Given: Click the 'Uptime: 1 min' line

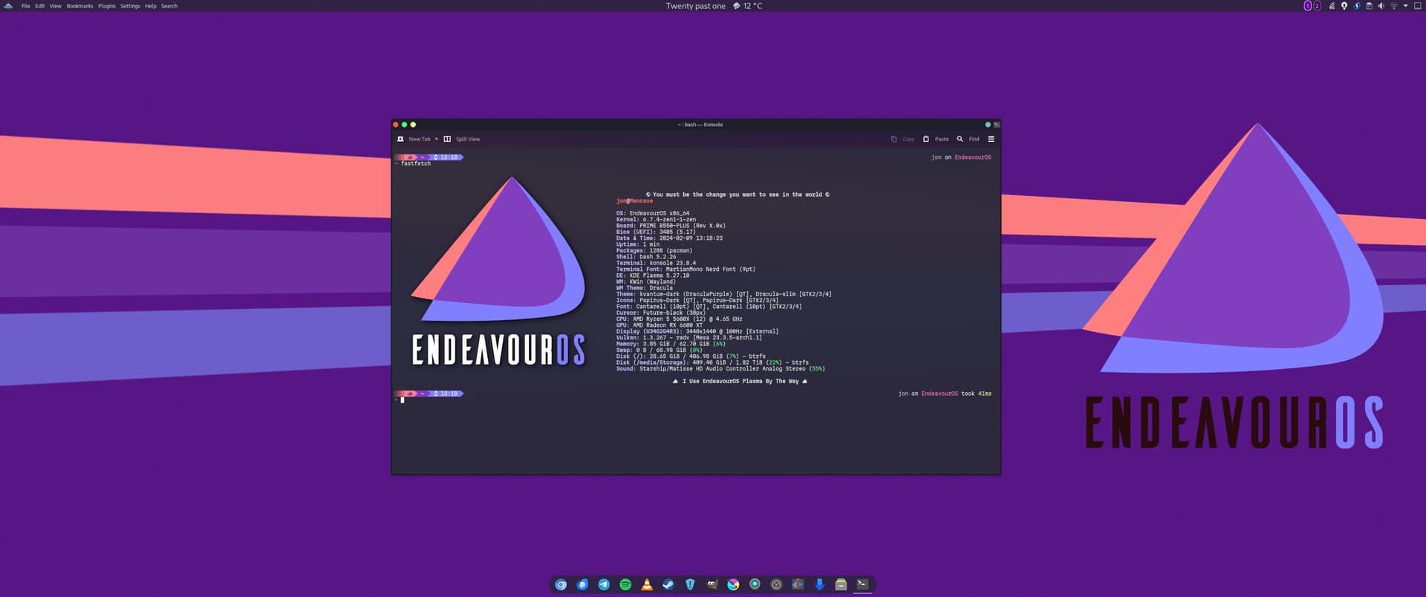Looking at the screenshot, I should tap(638, 244).
